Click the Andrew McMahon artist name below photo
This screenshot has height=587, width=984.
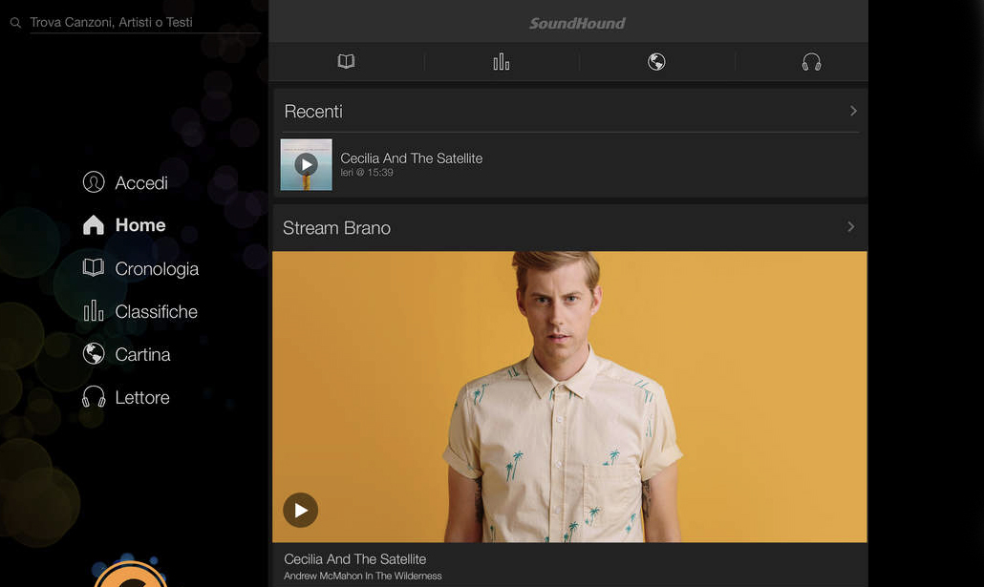tap(363, 576)
